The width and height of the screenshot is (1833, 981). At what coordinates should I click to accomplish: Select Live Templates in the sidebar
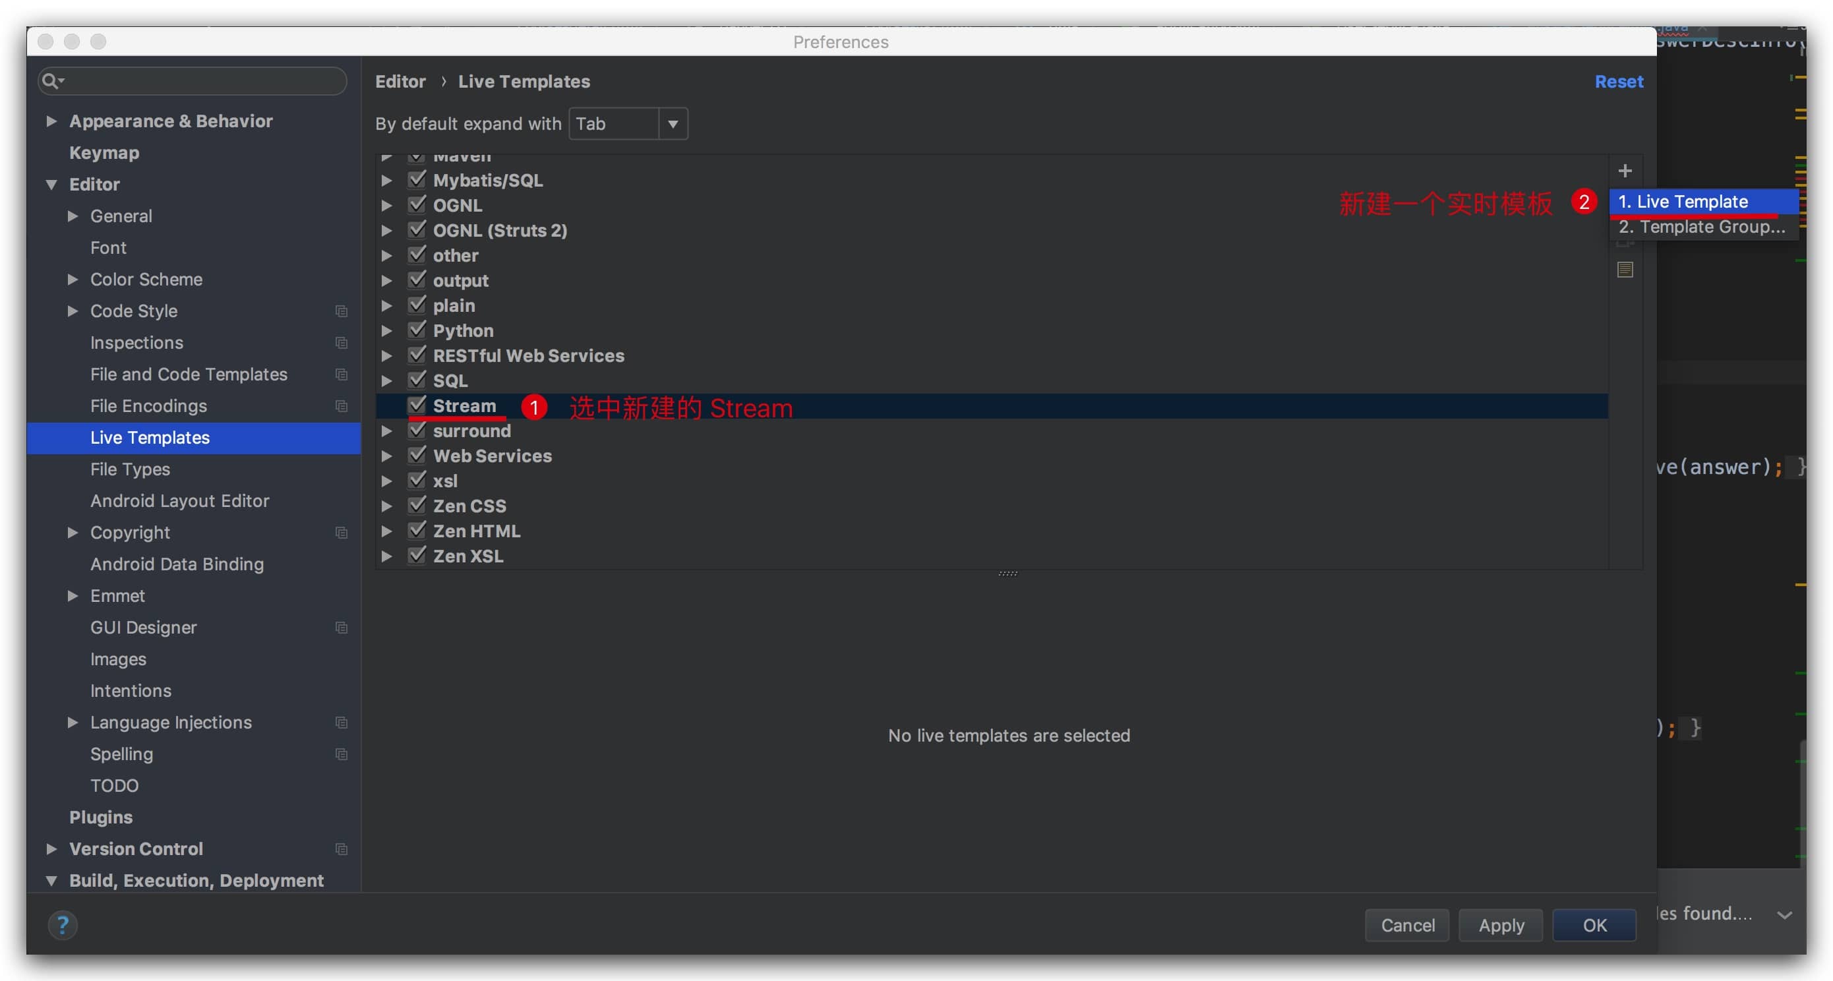click(x=194, y=438)
